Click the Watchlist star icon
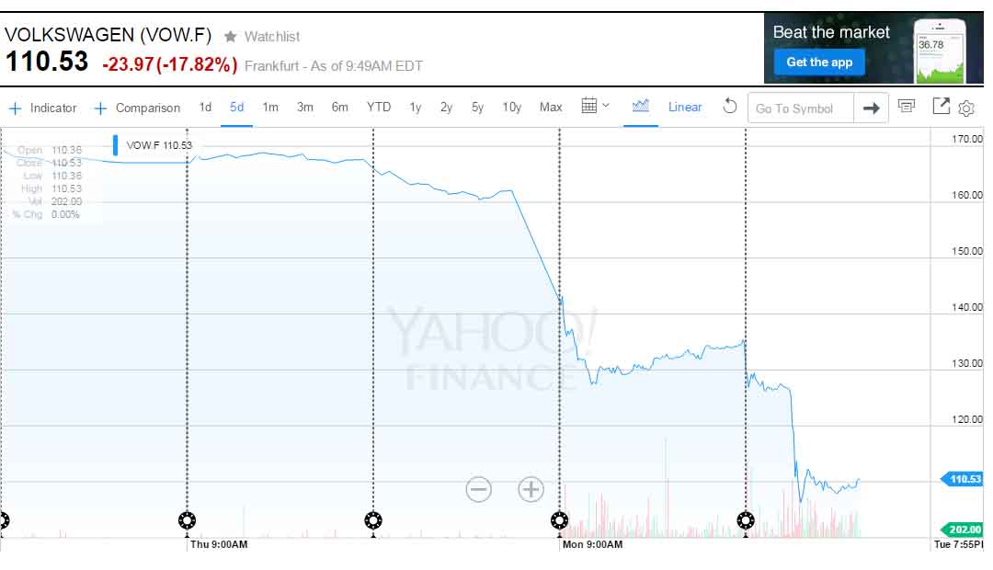 pos(230,37)
